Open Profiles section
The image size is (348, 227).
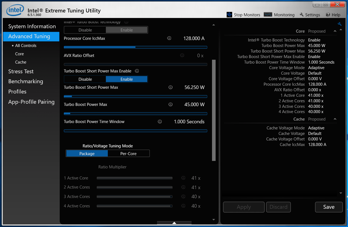17,92
